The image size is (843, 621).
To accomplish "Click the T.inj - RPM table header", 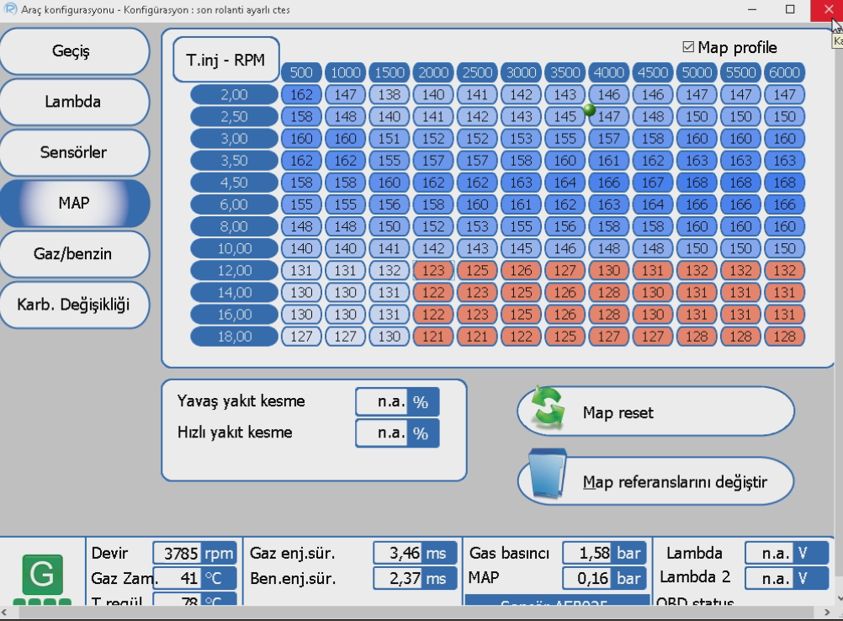I will click(225, 61).
